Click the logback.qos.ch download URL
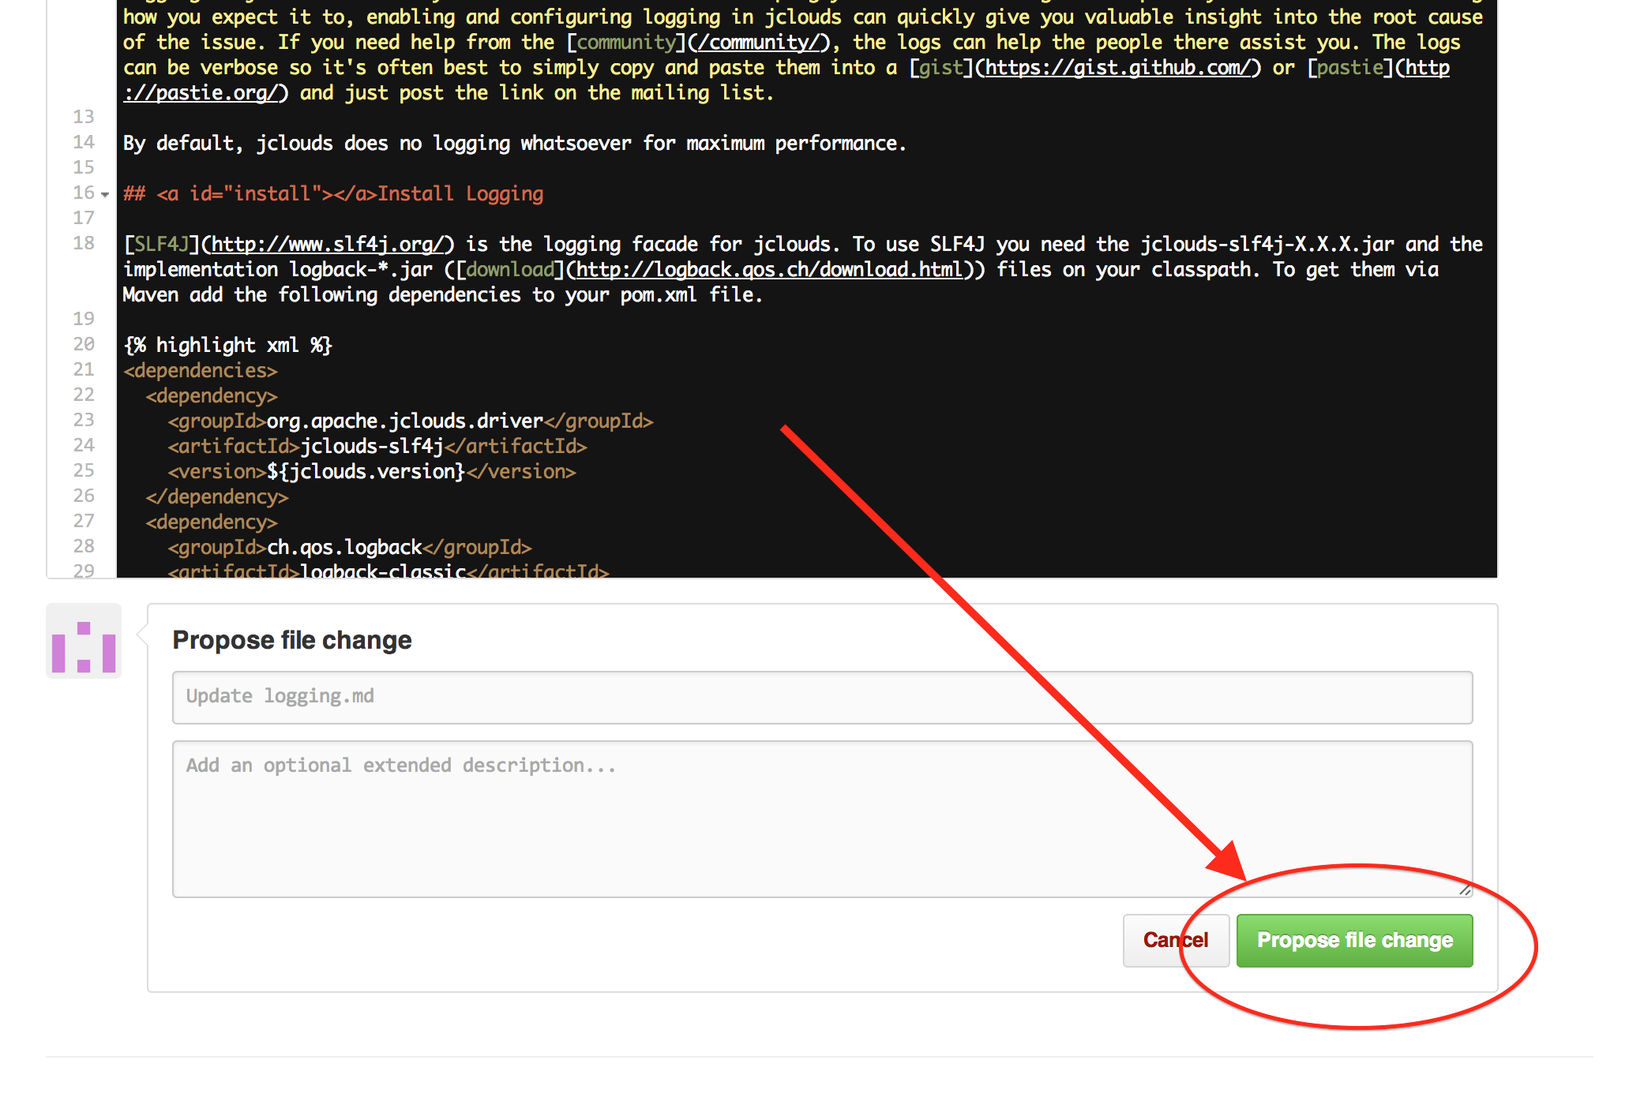 tap(770, 270)
